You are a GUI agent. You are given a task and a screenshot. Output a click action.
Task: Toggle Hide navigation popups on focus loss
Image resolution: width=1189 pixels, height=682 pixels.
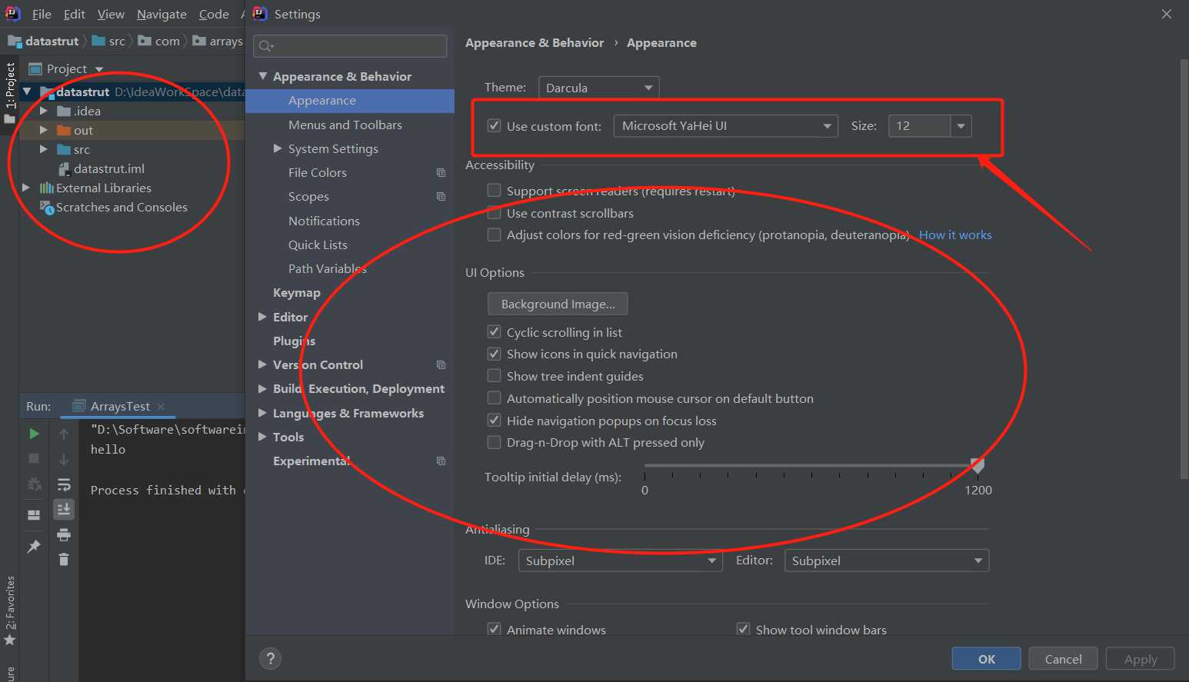click(495, 421)
